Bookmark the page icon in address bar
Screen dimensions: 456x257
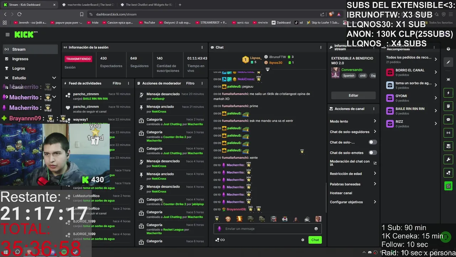pyautogui.click(x=82, y=14)
